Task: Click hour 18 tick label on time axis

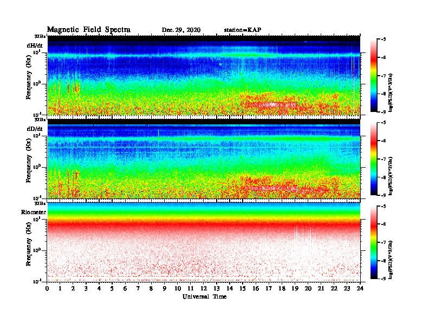Action: 282,288
